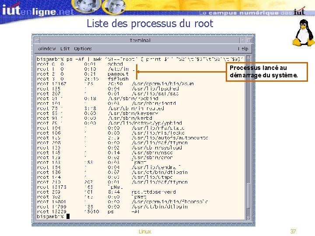Open the Terminal window menu button
This screenshot has height=236, width=315.
[37, 40]
